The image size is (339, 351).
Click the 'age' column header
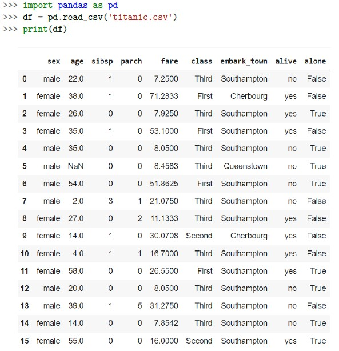click(x=77, y=62)
